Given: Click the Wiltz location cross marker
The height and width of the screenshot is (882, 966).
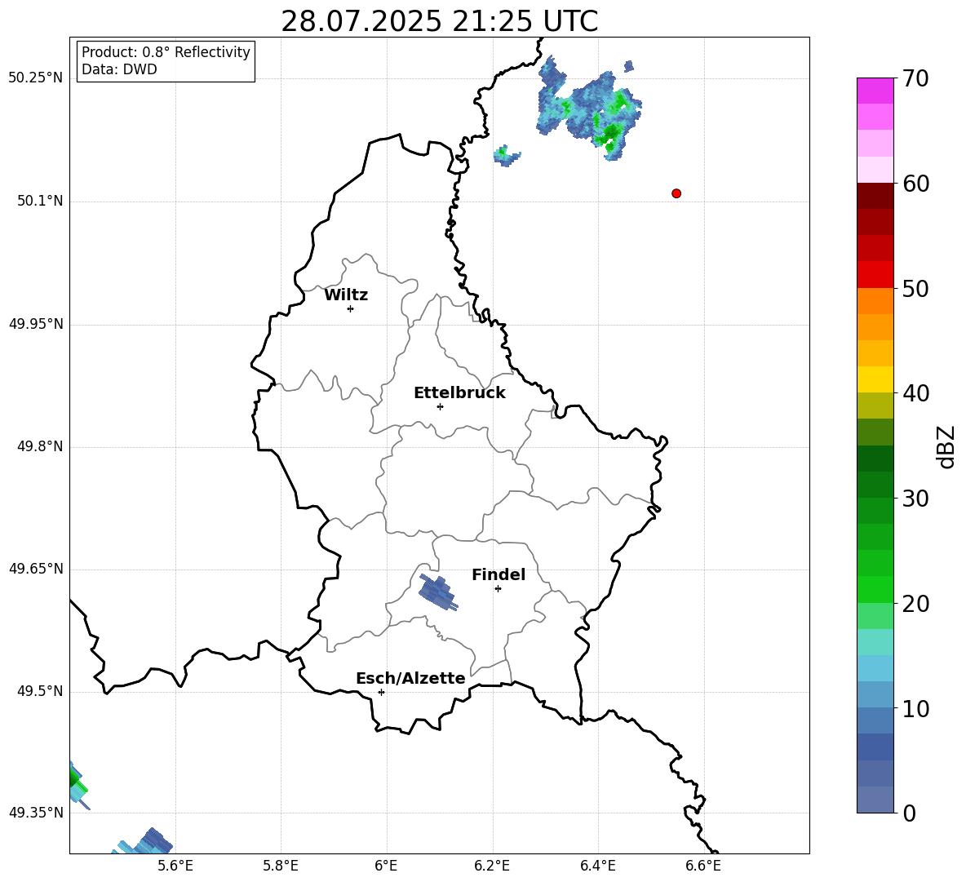Looking at the screenshot, I should click(351, 309).
